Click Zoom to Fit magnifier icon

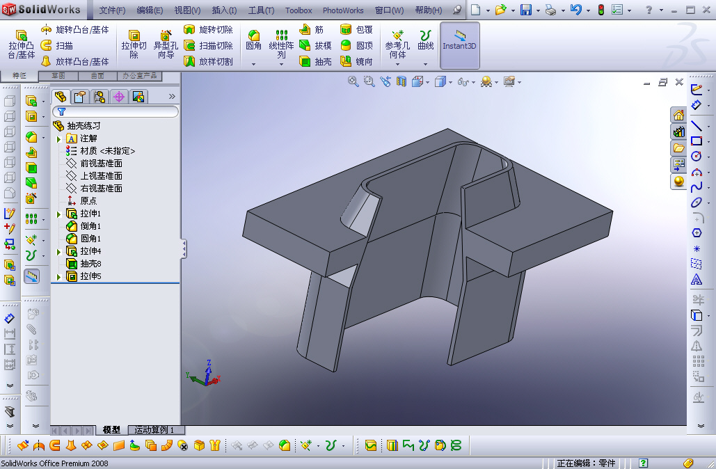pos(353,81)
